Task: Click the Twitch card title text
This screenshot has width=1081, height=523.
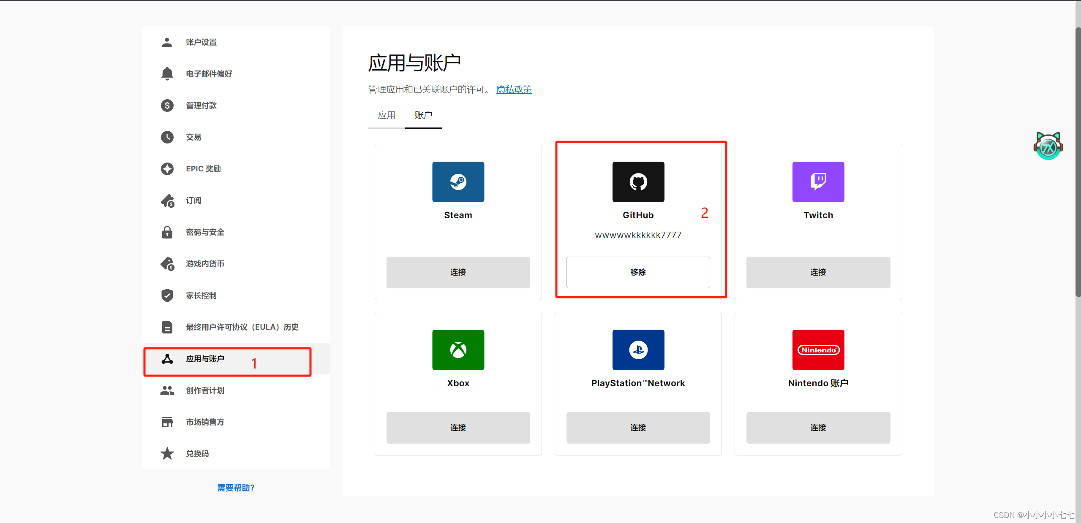Action: pos(818,215)
